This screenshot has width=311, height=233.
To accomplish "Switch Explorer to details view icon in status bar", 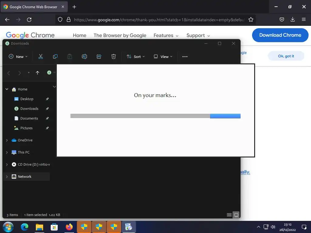I will tap(229, 215).
